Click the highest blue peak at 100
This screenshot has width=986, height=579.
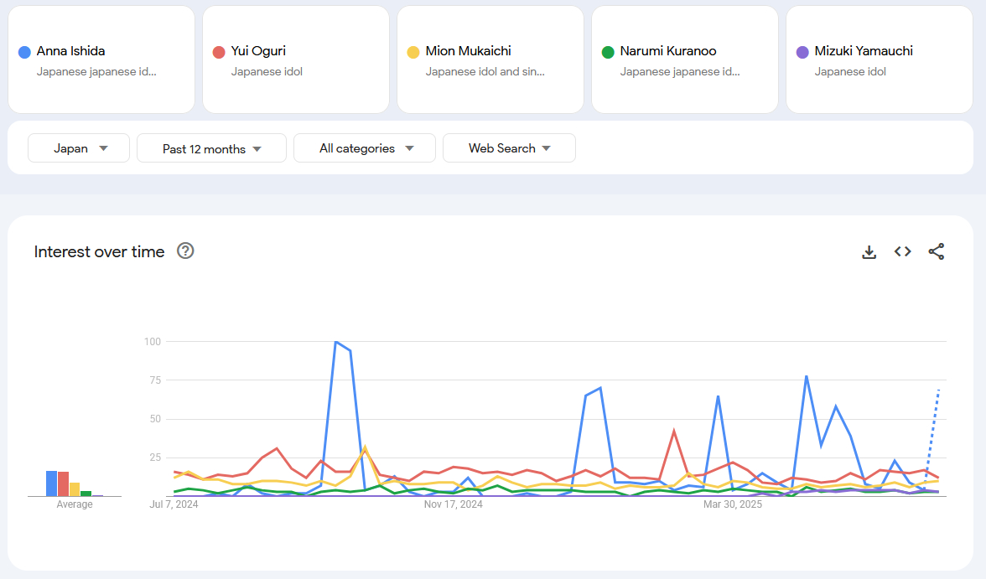point(336,342)
